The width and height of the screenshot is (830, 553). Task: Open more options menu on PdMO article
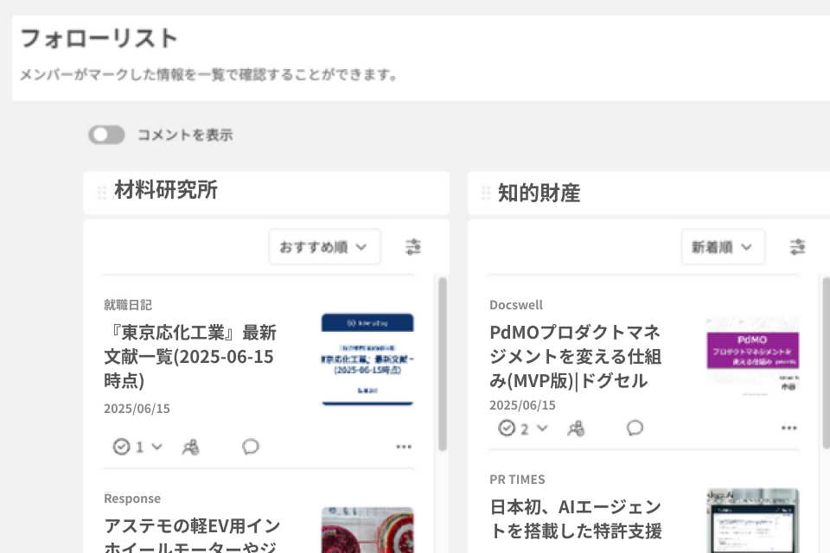[x=788, y=428]
